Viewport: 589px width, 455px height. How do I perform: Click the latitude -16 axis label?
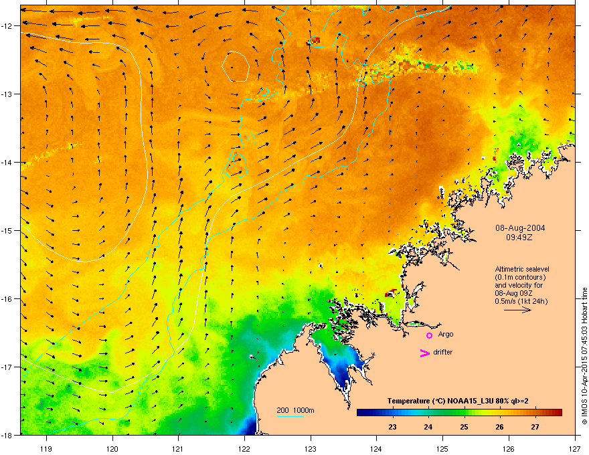(7, 299)
